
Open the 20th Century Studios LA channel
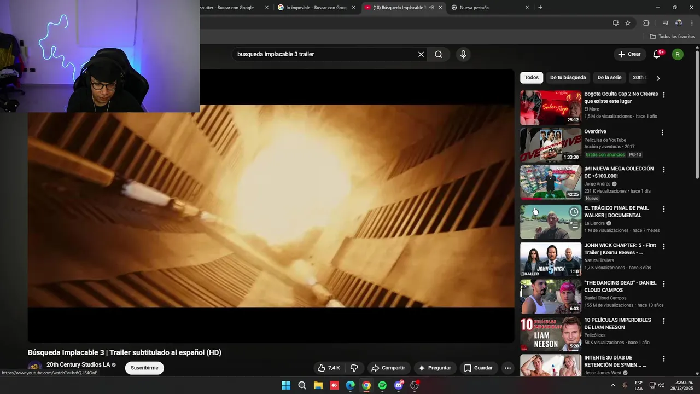pos(78,364)
